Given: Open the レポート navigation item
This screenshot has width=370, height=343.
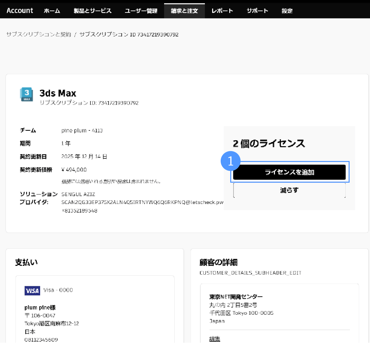Looking at the screenshot, I should (x=222, y=11).
